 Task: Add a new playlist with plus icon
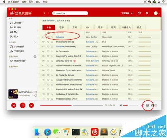pos(35,57)
